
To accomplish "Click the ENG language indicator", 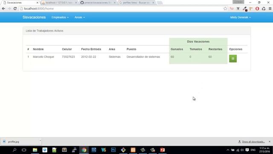I will (x=253, y=150).
